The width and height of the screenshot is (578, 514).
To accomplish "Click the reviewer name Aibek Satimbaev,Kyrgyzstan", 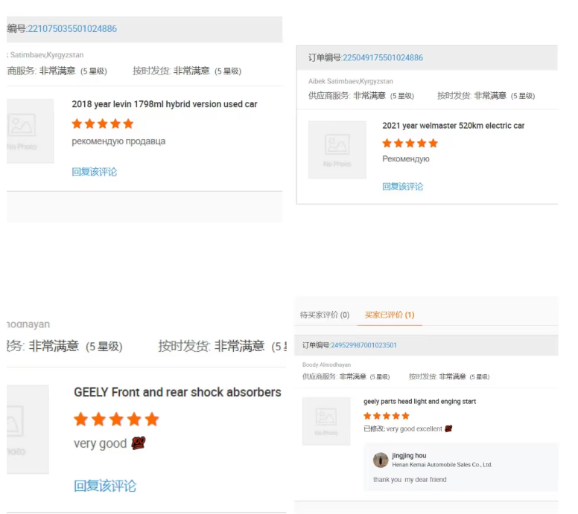I will point(351,81).
